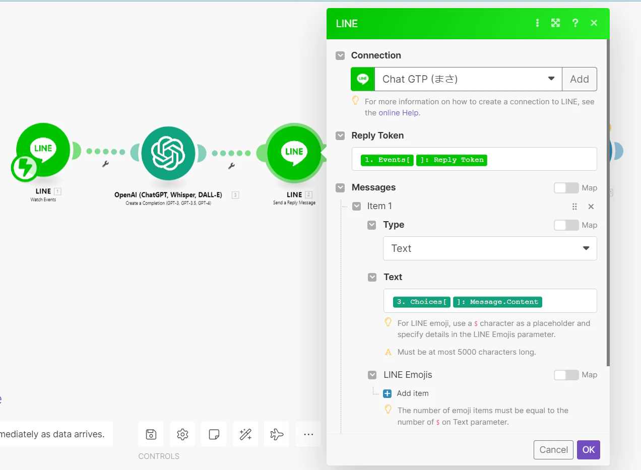Open the OpenAI Create a Completion module
The image size is (641, 470).
click(168, 153)
